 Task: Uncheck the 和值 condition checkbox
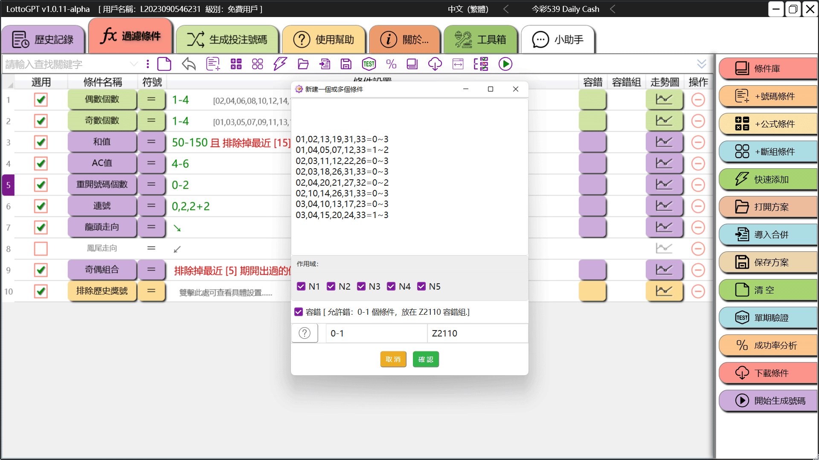click(x=41, y=142)
